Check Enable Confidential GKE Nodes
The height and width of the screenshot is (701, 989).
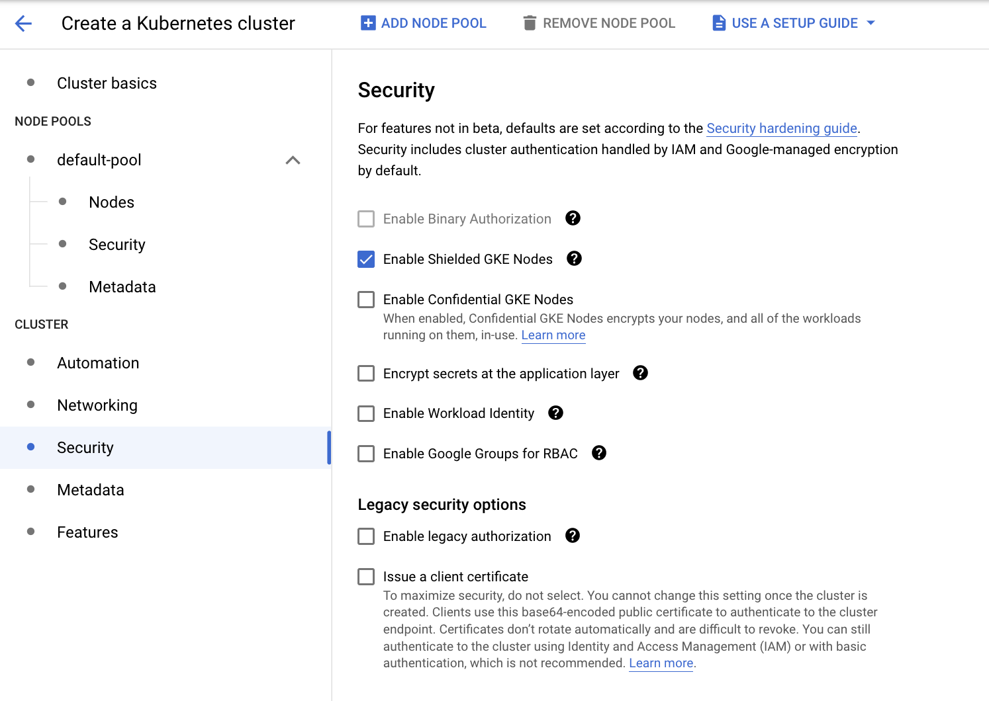(x=366, y=300)
